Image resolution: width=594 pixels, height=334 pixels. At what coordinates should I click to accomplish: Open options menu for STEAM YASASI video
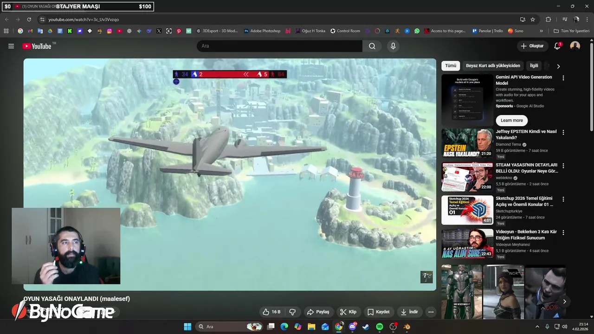pos(563,166)
